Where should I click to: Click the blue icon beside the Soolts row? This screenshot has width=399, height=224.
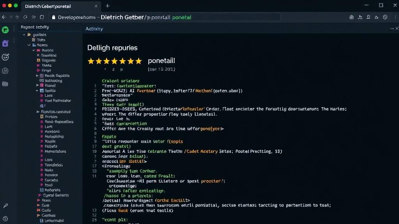(42, 90)
